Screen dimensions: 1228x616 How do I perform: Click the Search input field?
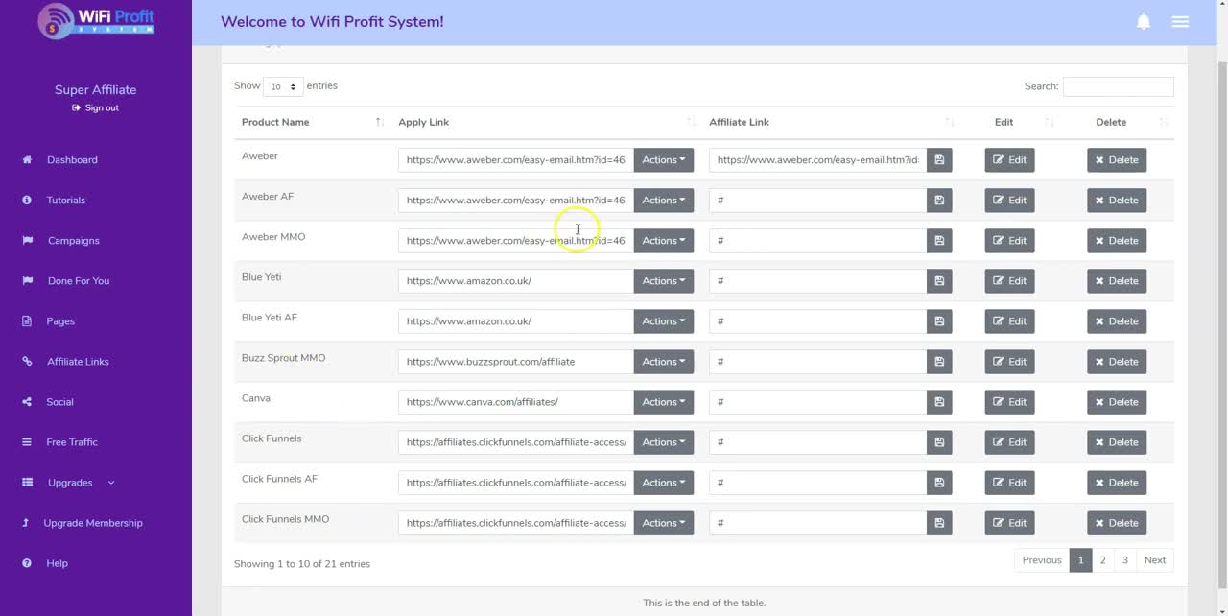1118,86
